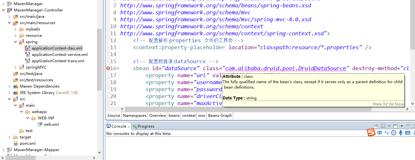The image size is (415, 160).
Task: Click the MavenManager-Mapper project icon
Action: pyautogui.click(x=10, y=150)
